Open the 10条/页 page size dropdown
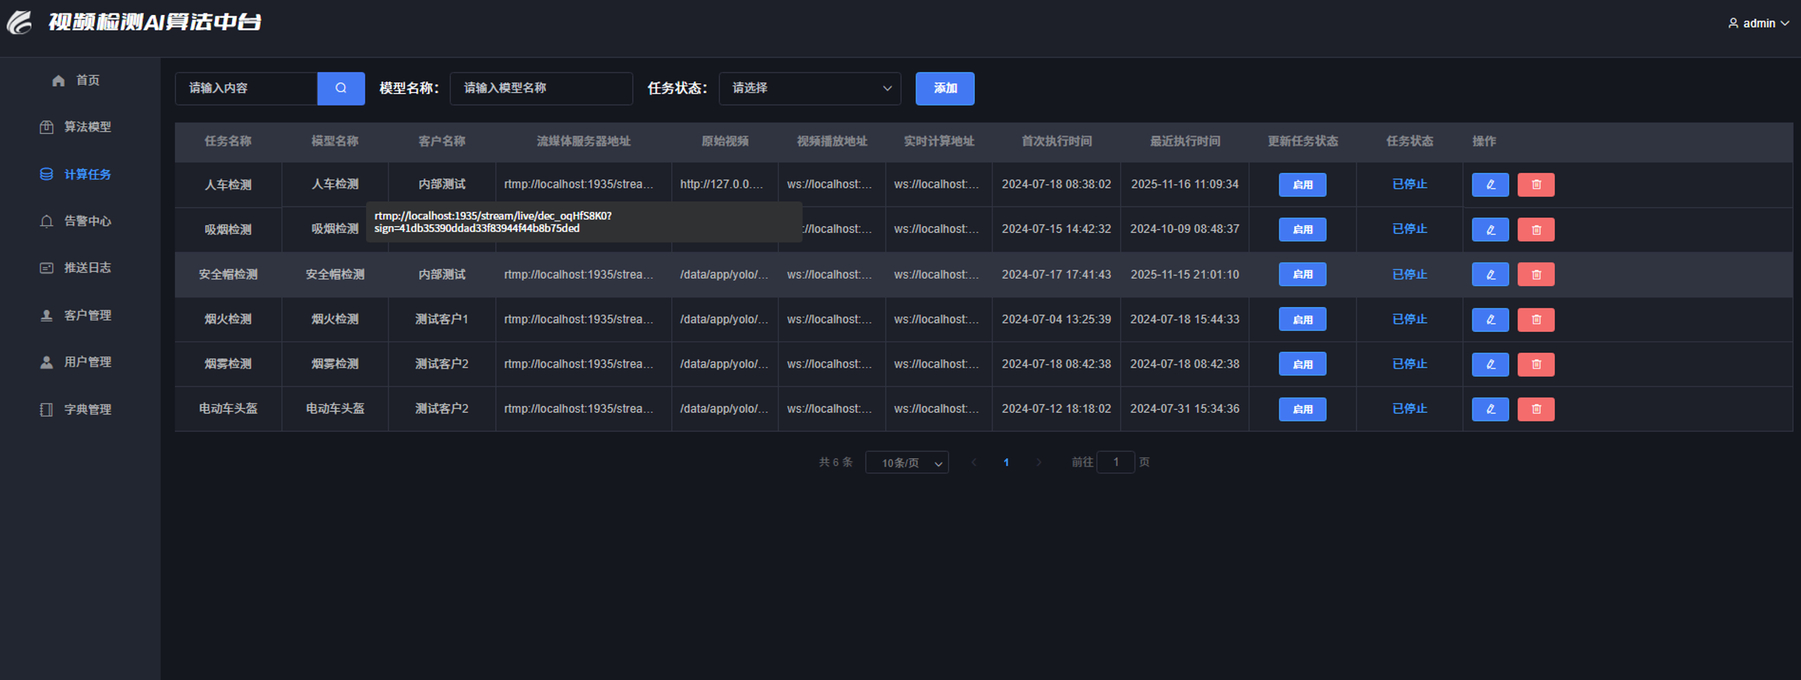The image size is (1801, 680). 906,462
